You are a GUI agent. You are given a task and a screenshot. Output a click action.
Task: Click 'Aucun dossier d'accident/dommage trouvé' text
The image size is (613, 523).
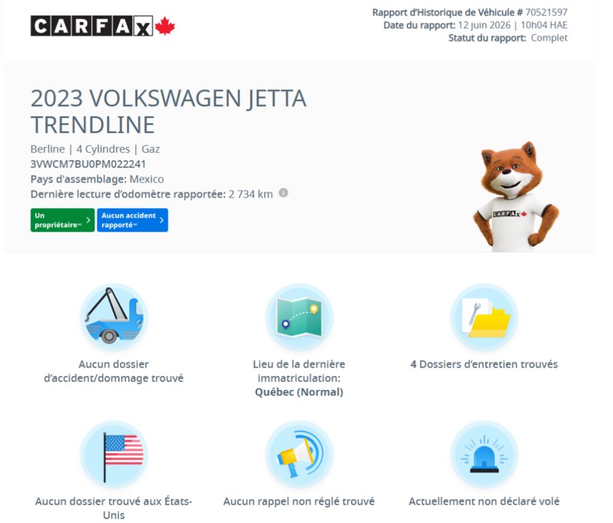tap(114, 371)
